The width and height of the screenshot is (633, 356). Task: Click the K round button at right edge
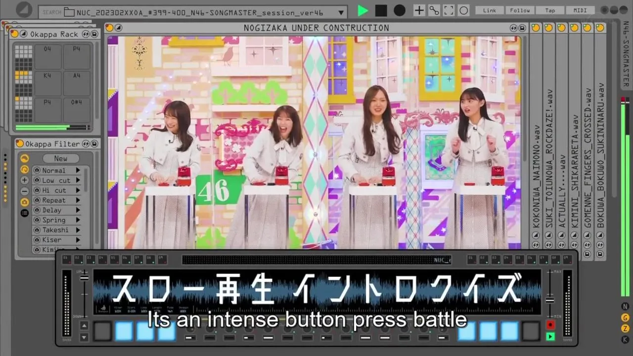click(x=626, y=339)
